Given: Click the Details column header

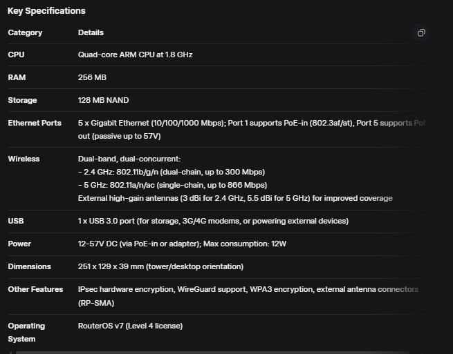Looking at the screenshot, I should pos(91,32).
